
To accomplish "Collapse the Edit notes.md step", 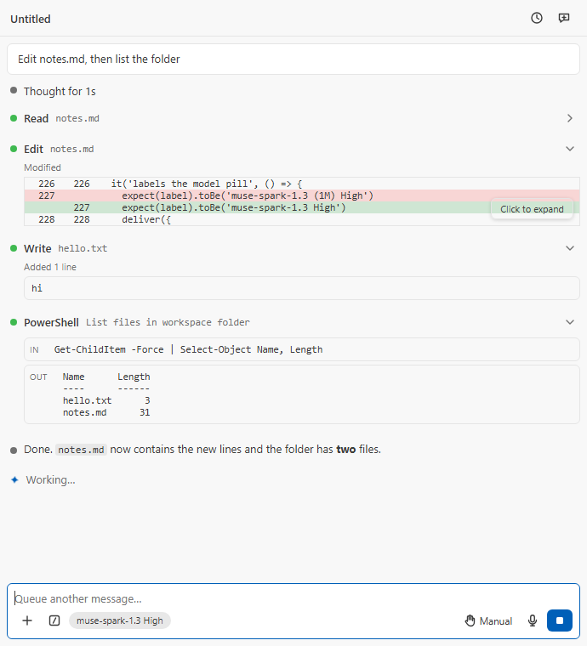I will tap(570, 149).
